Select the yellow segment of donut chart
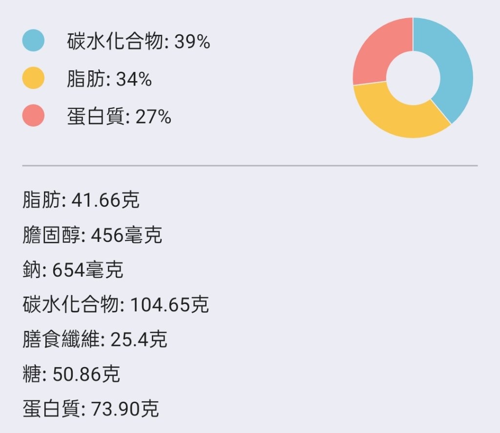The height and width of the screenshot is (433, 500). [x=398, y=118]
